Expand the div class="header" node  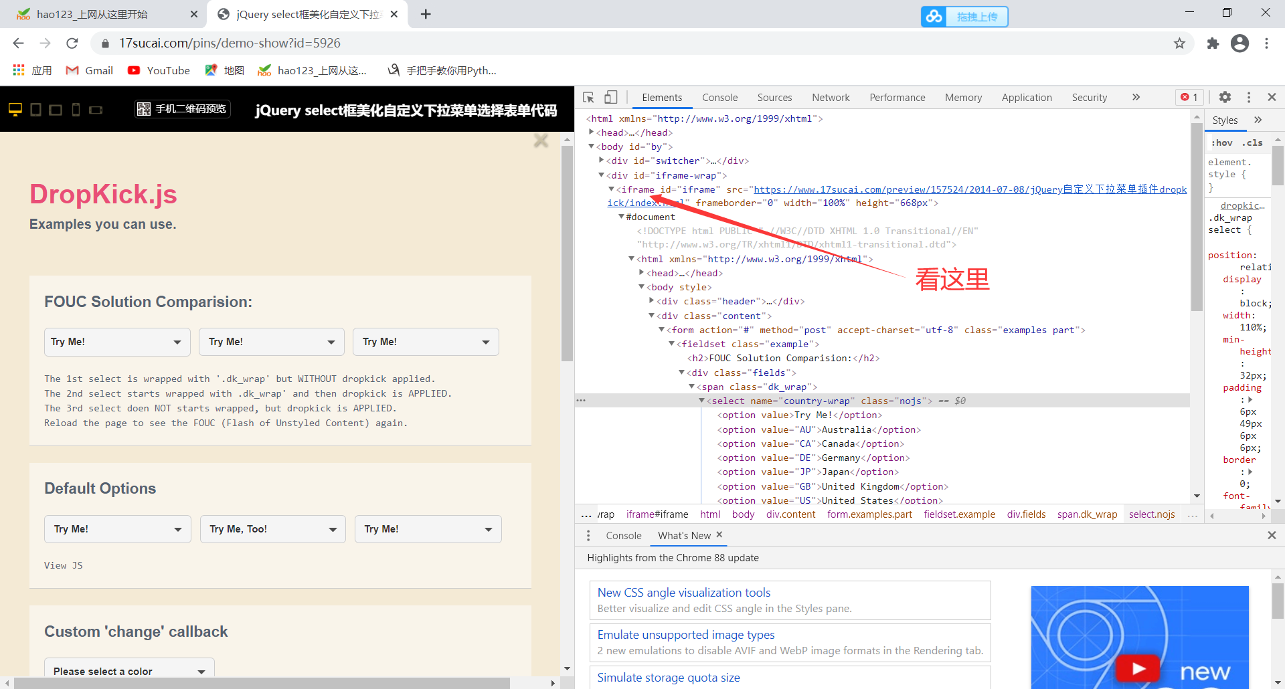click(651, 301)
